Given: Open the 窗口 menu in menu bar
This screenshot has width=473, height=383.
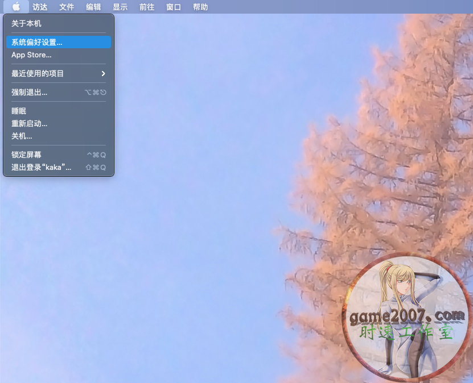Looking at the screenshot, I should click(x=174, y=7).
